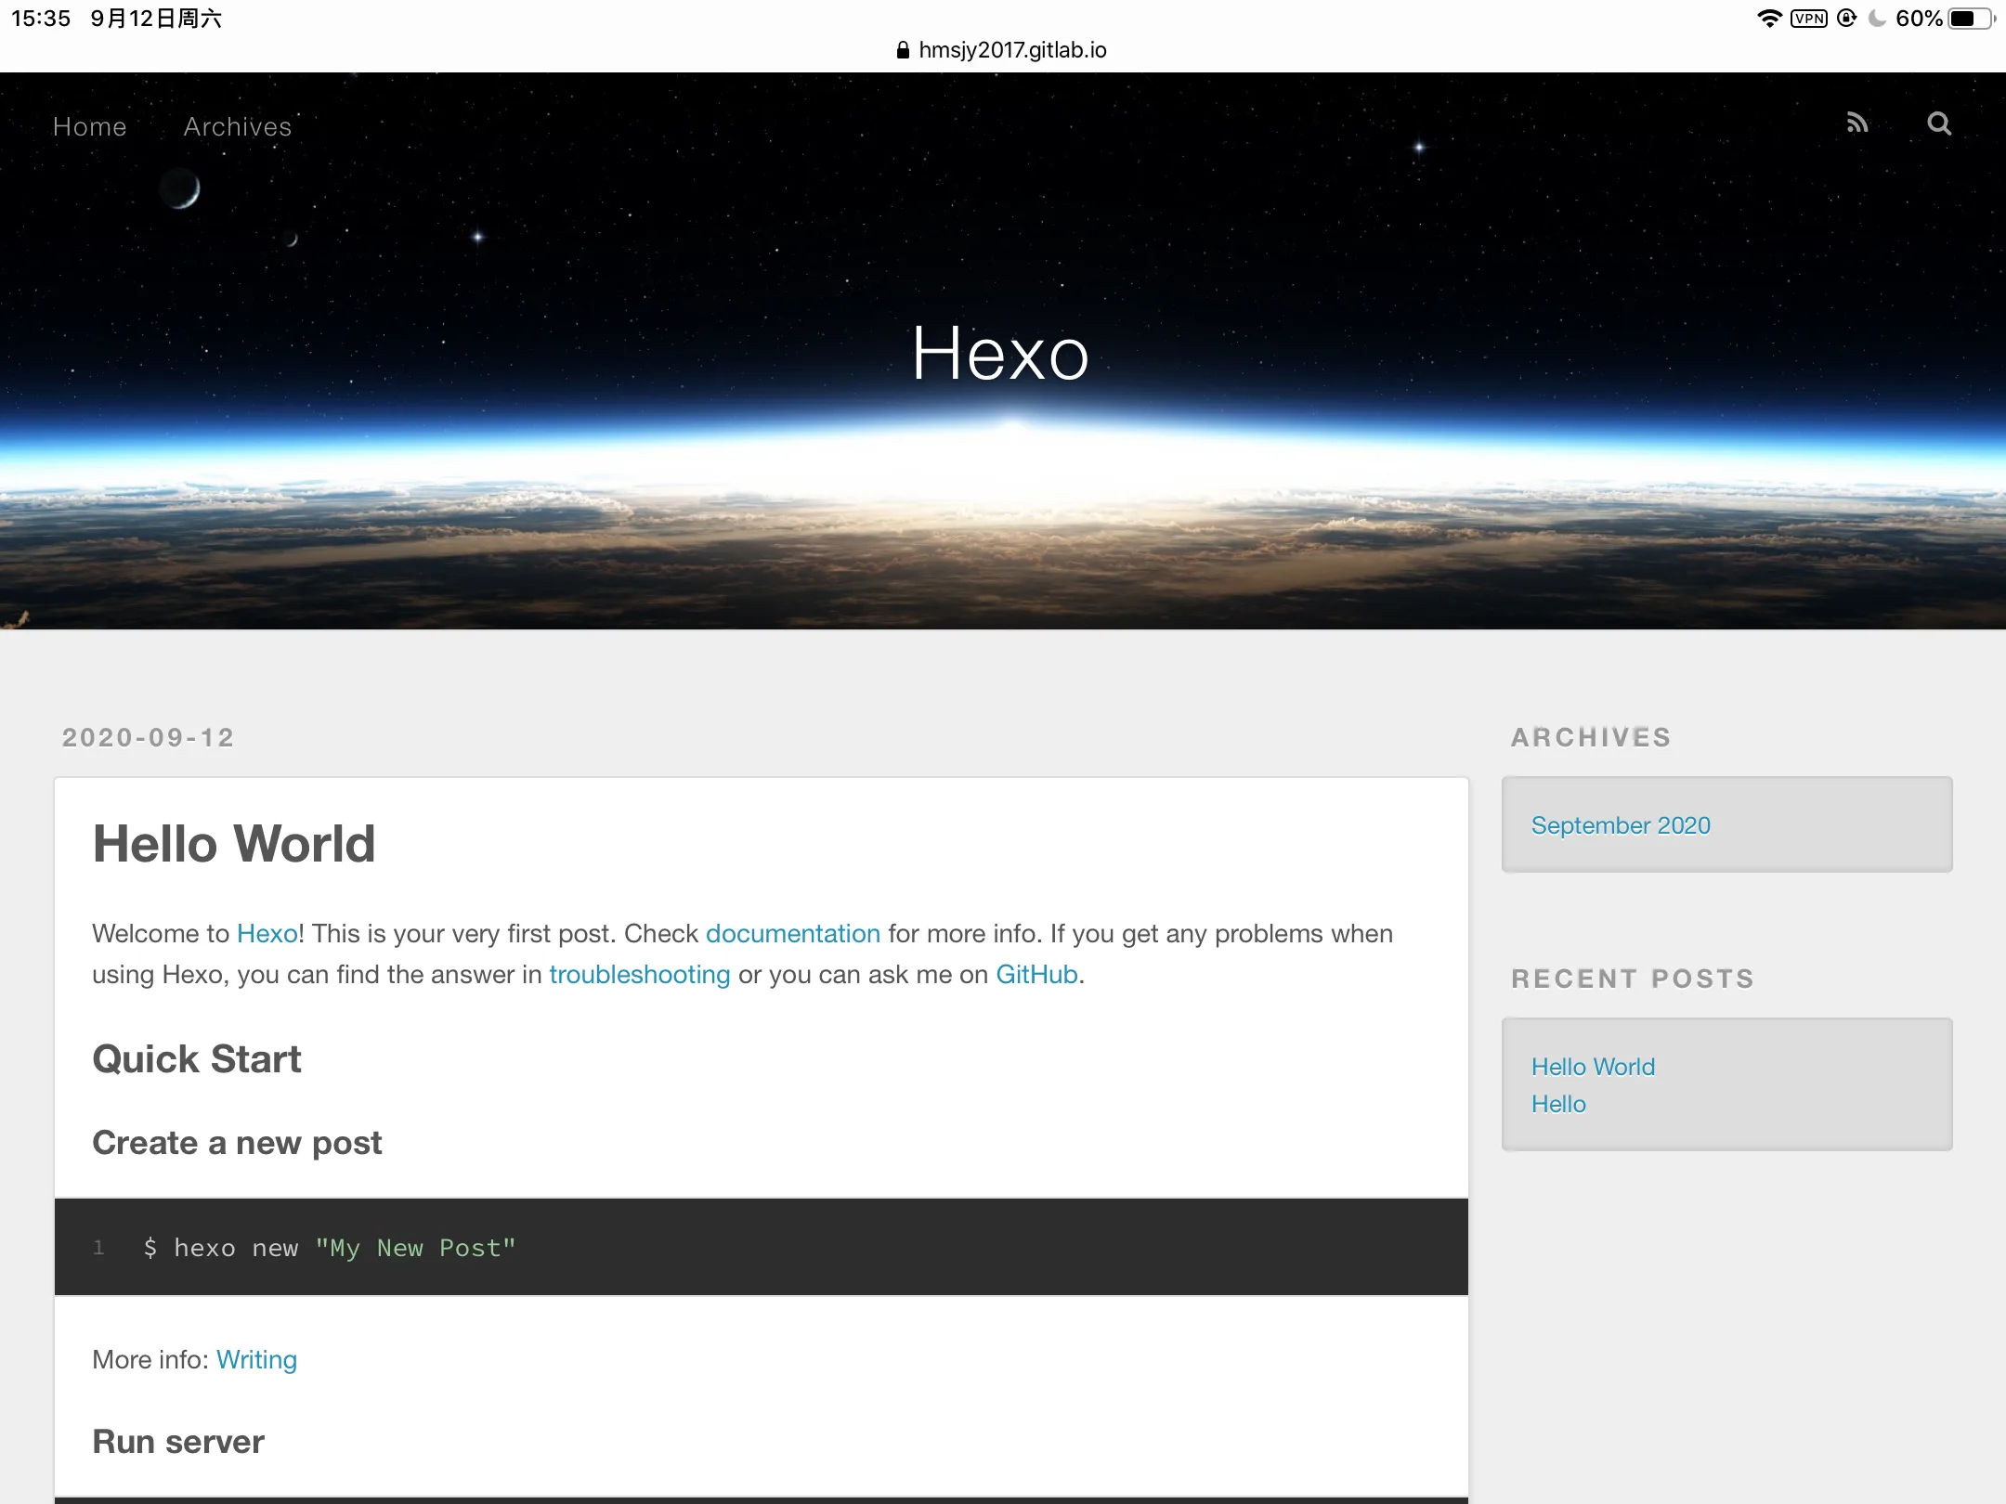Screen dimensions: 2006x1504
Task: Click the hexo new code line
Action: coord(330,1248)
